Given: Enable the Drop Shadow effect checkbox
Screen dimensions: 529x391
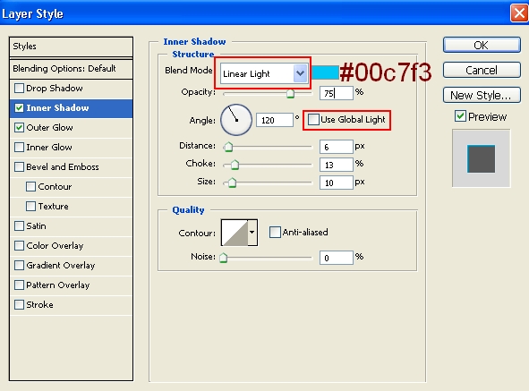Looking at the screenshot, I should click(19, 89).
